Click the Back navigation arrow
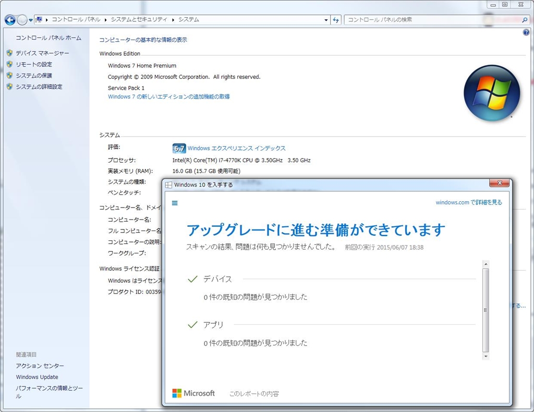This screenshot has height=412, width=534. pos(10,20)
